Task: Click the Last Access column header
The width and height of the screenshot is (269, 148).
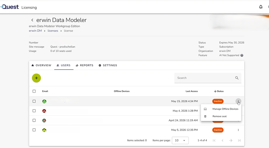Action: click(x=192, y=91)
